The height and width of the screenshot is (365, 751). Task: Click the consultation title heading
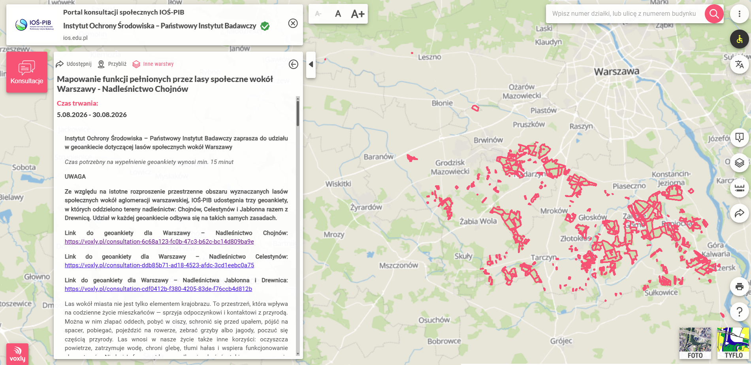click(x=165, y=84)
